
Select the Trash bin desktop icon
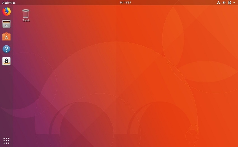26,13
